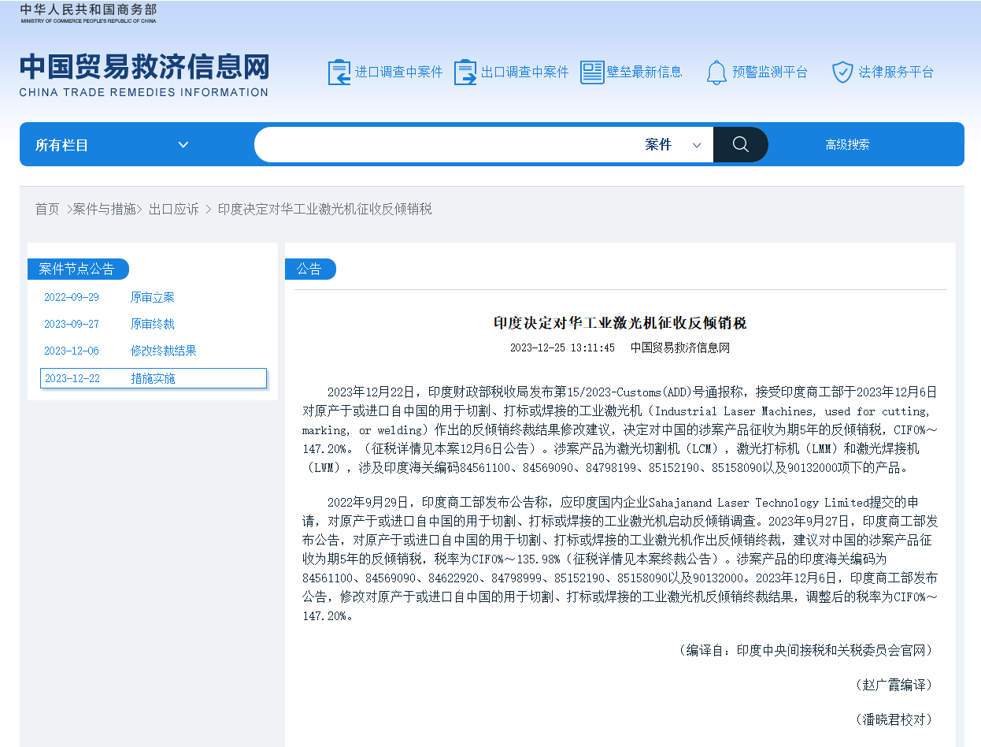Click date 2023-09-27 in node list

[x=72, y=324]
